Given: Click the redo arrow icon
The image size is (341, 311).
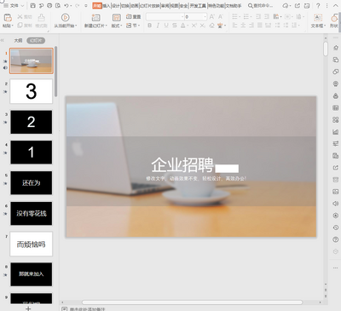Looking at the screenshot, I should (x=77, y=6).
